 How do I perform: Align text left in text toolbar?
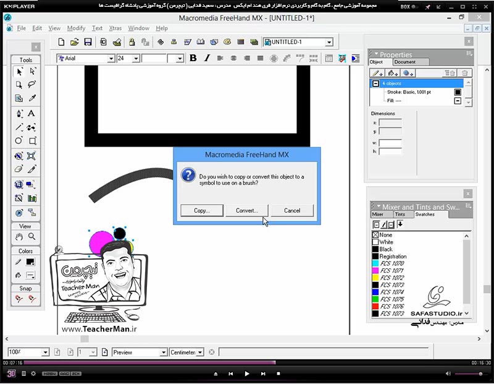point(220,58)
